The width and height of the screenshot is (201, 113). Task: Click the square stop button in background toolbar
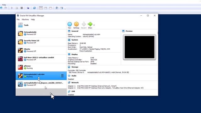coord(22,8)
